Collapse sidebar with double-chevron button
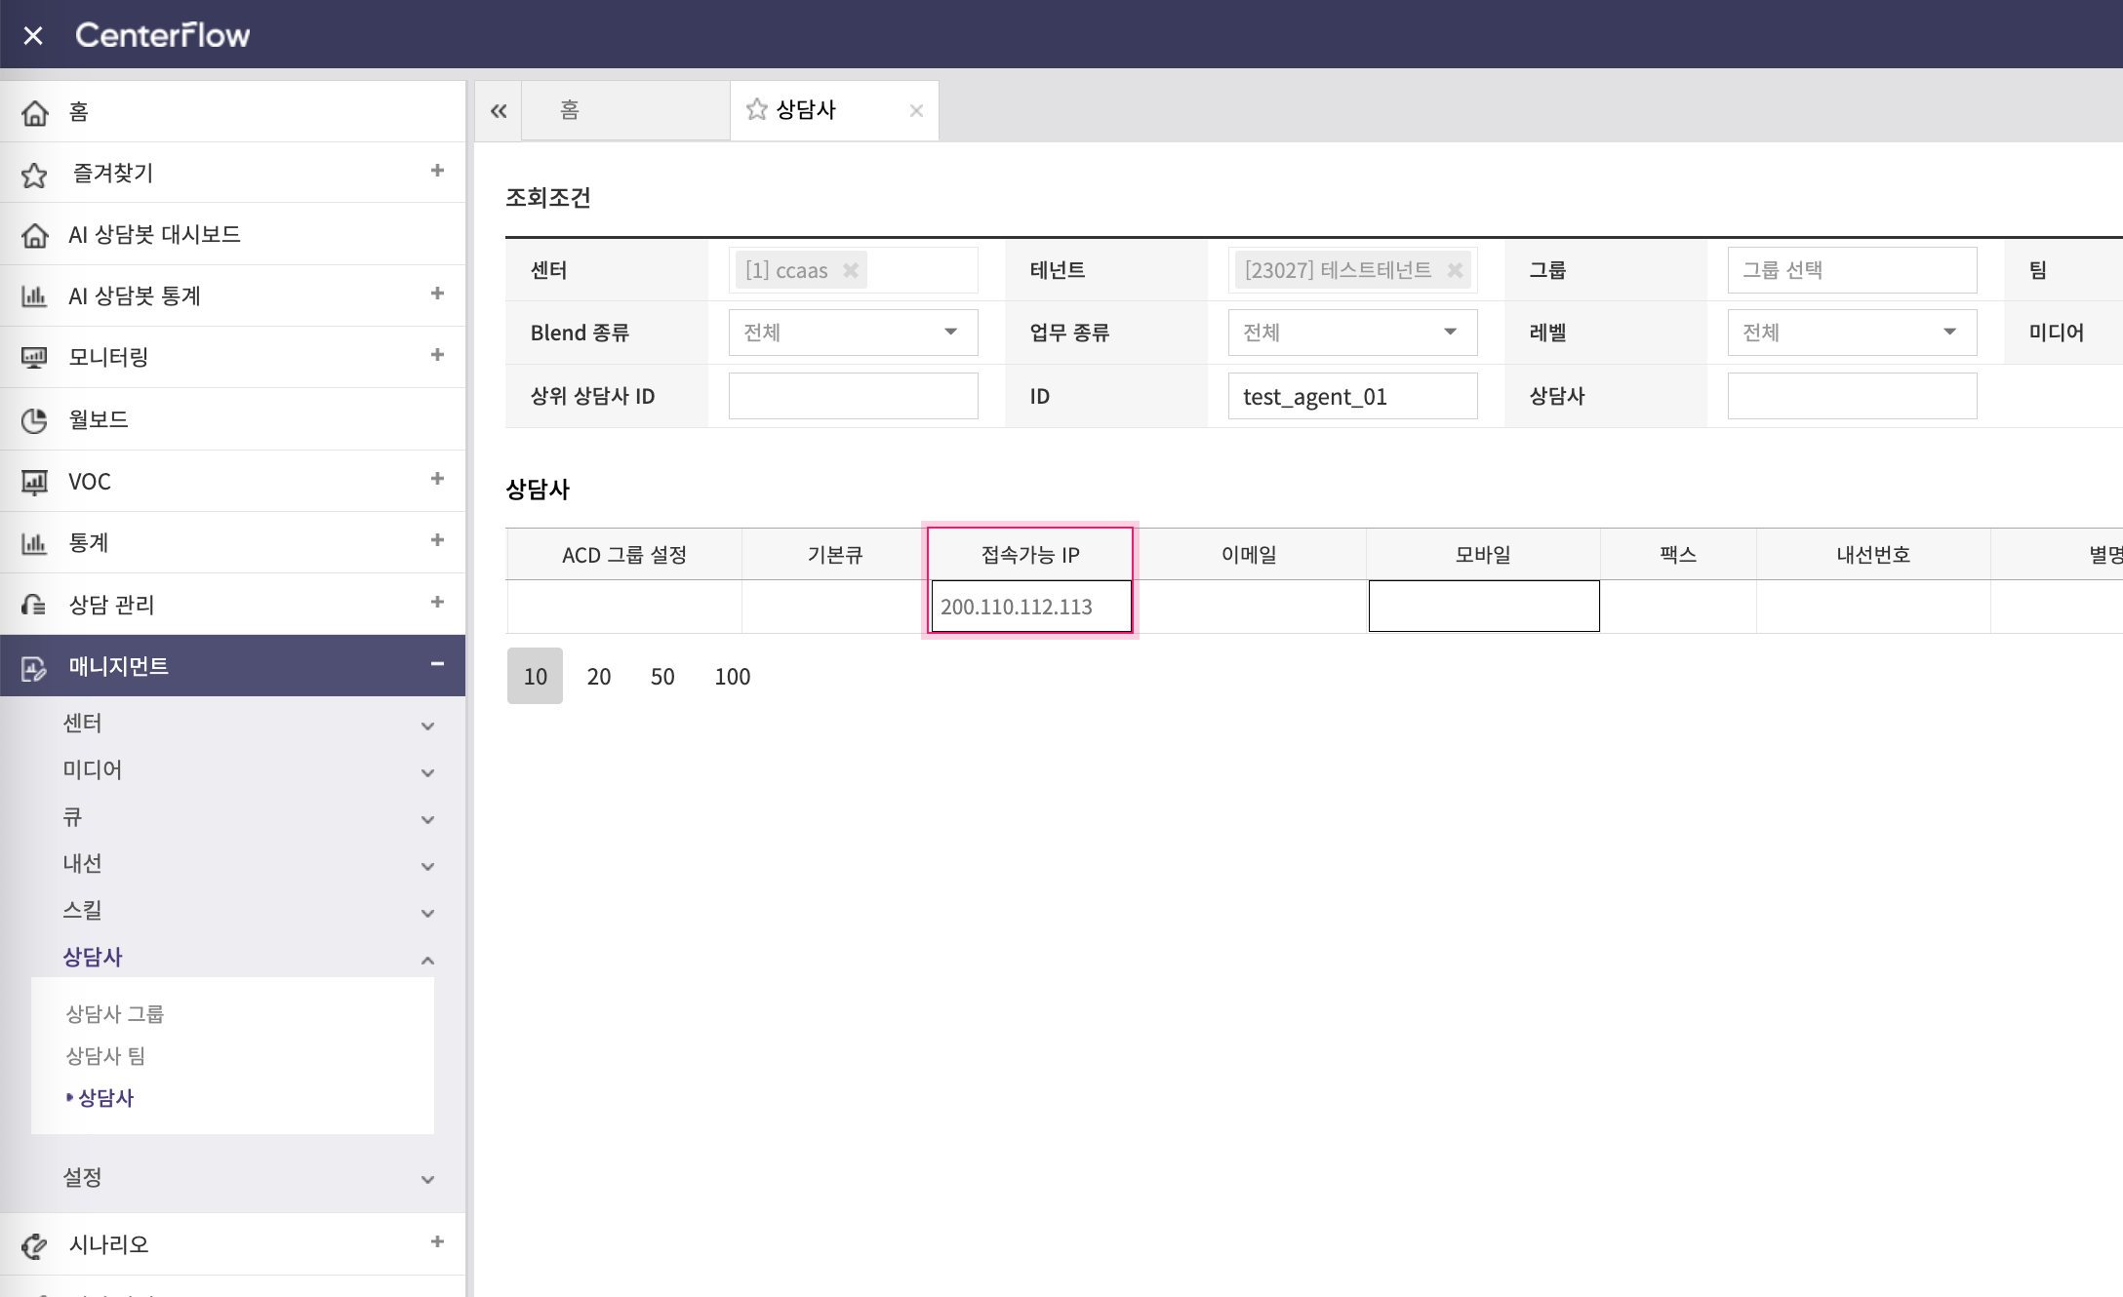 (x=499, y=111)
